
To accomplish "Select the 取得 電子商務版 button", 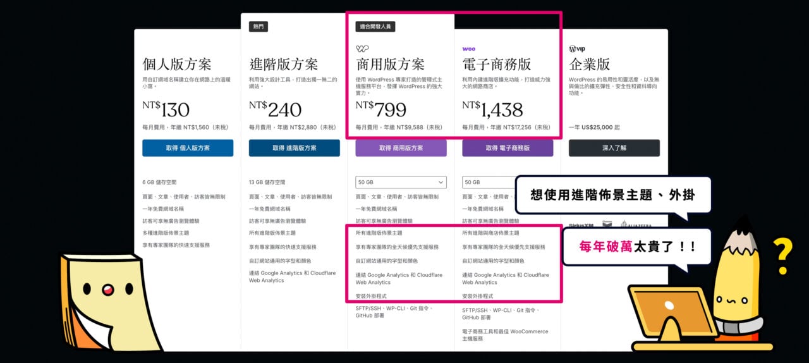I will pos(508,148).
